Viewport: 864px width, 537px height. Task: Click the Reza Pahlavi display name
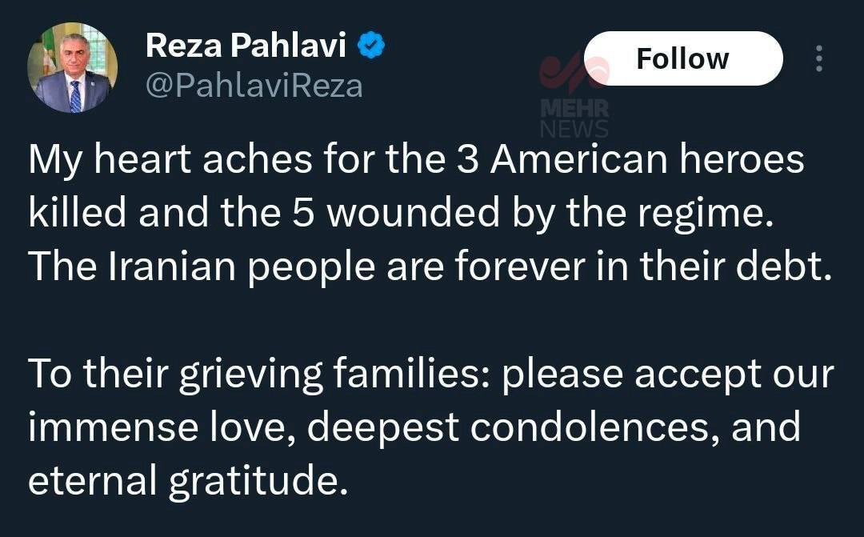(246, 46)
